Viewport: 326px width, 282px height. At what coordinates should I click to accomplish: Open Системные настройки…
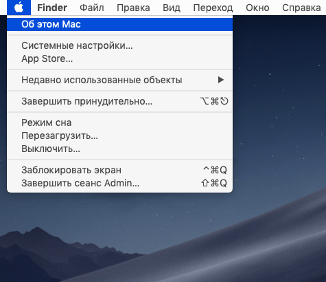tap(119, 45)
